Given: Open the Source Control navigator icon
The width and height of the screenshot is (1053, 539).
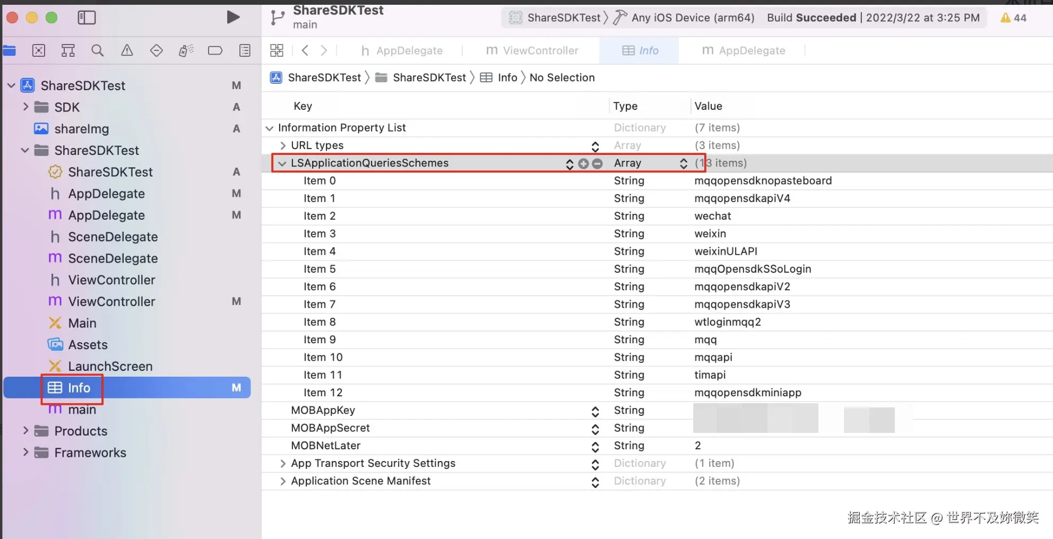Looking at the screenshot, I should [x=39, y=50].
